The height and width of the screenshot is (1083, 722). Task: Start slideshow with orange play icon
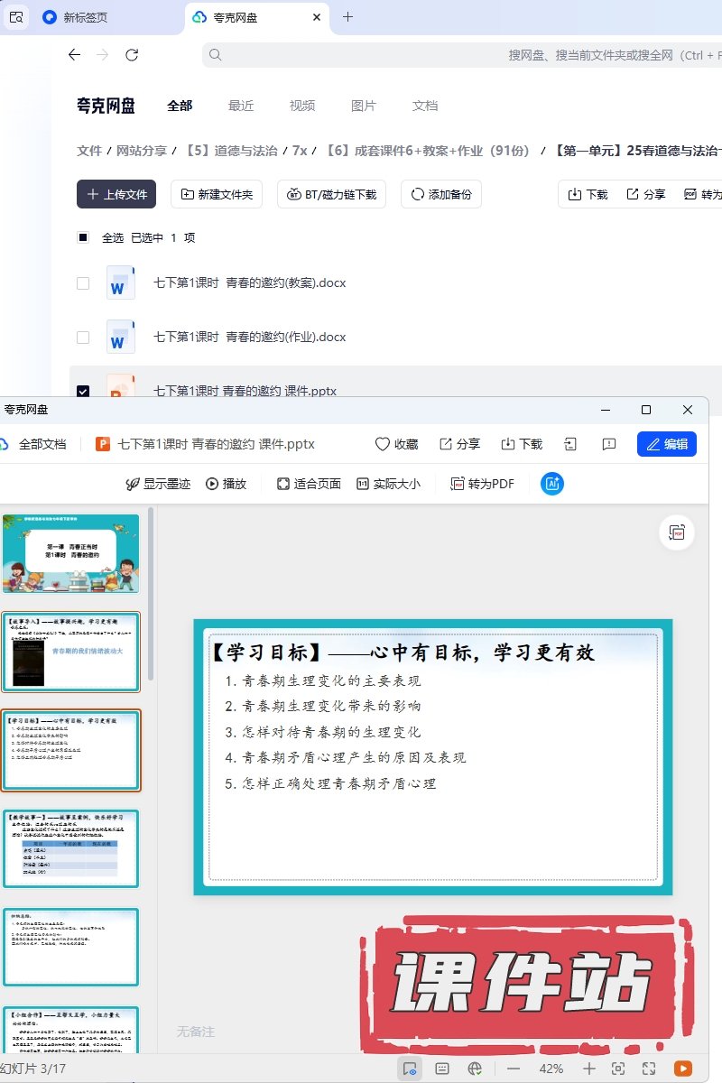pos(684,1069)
